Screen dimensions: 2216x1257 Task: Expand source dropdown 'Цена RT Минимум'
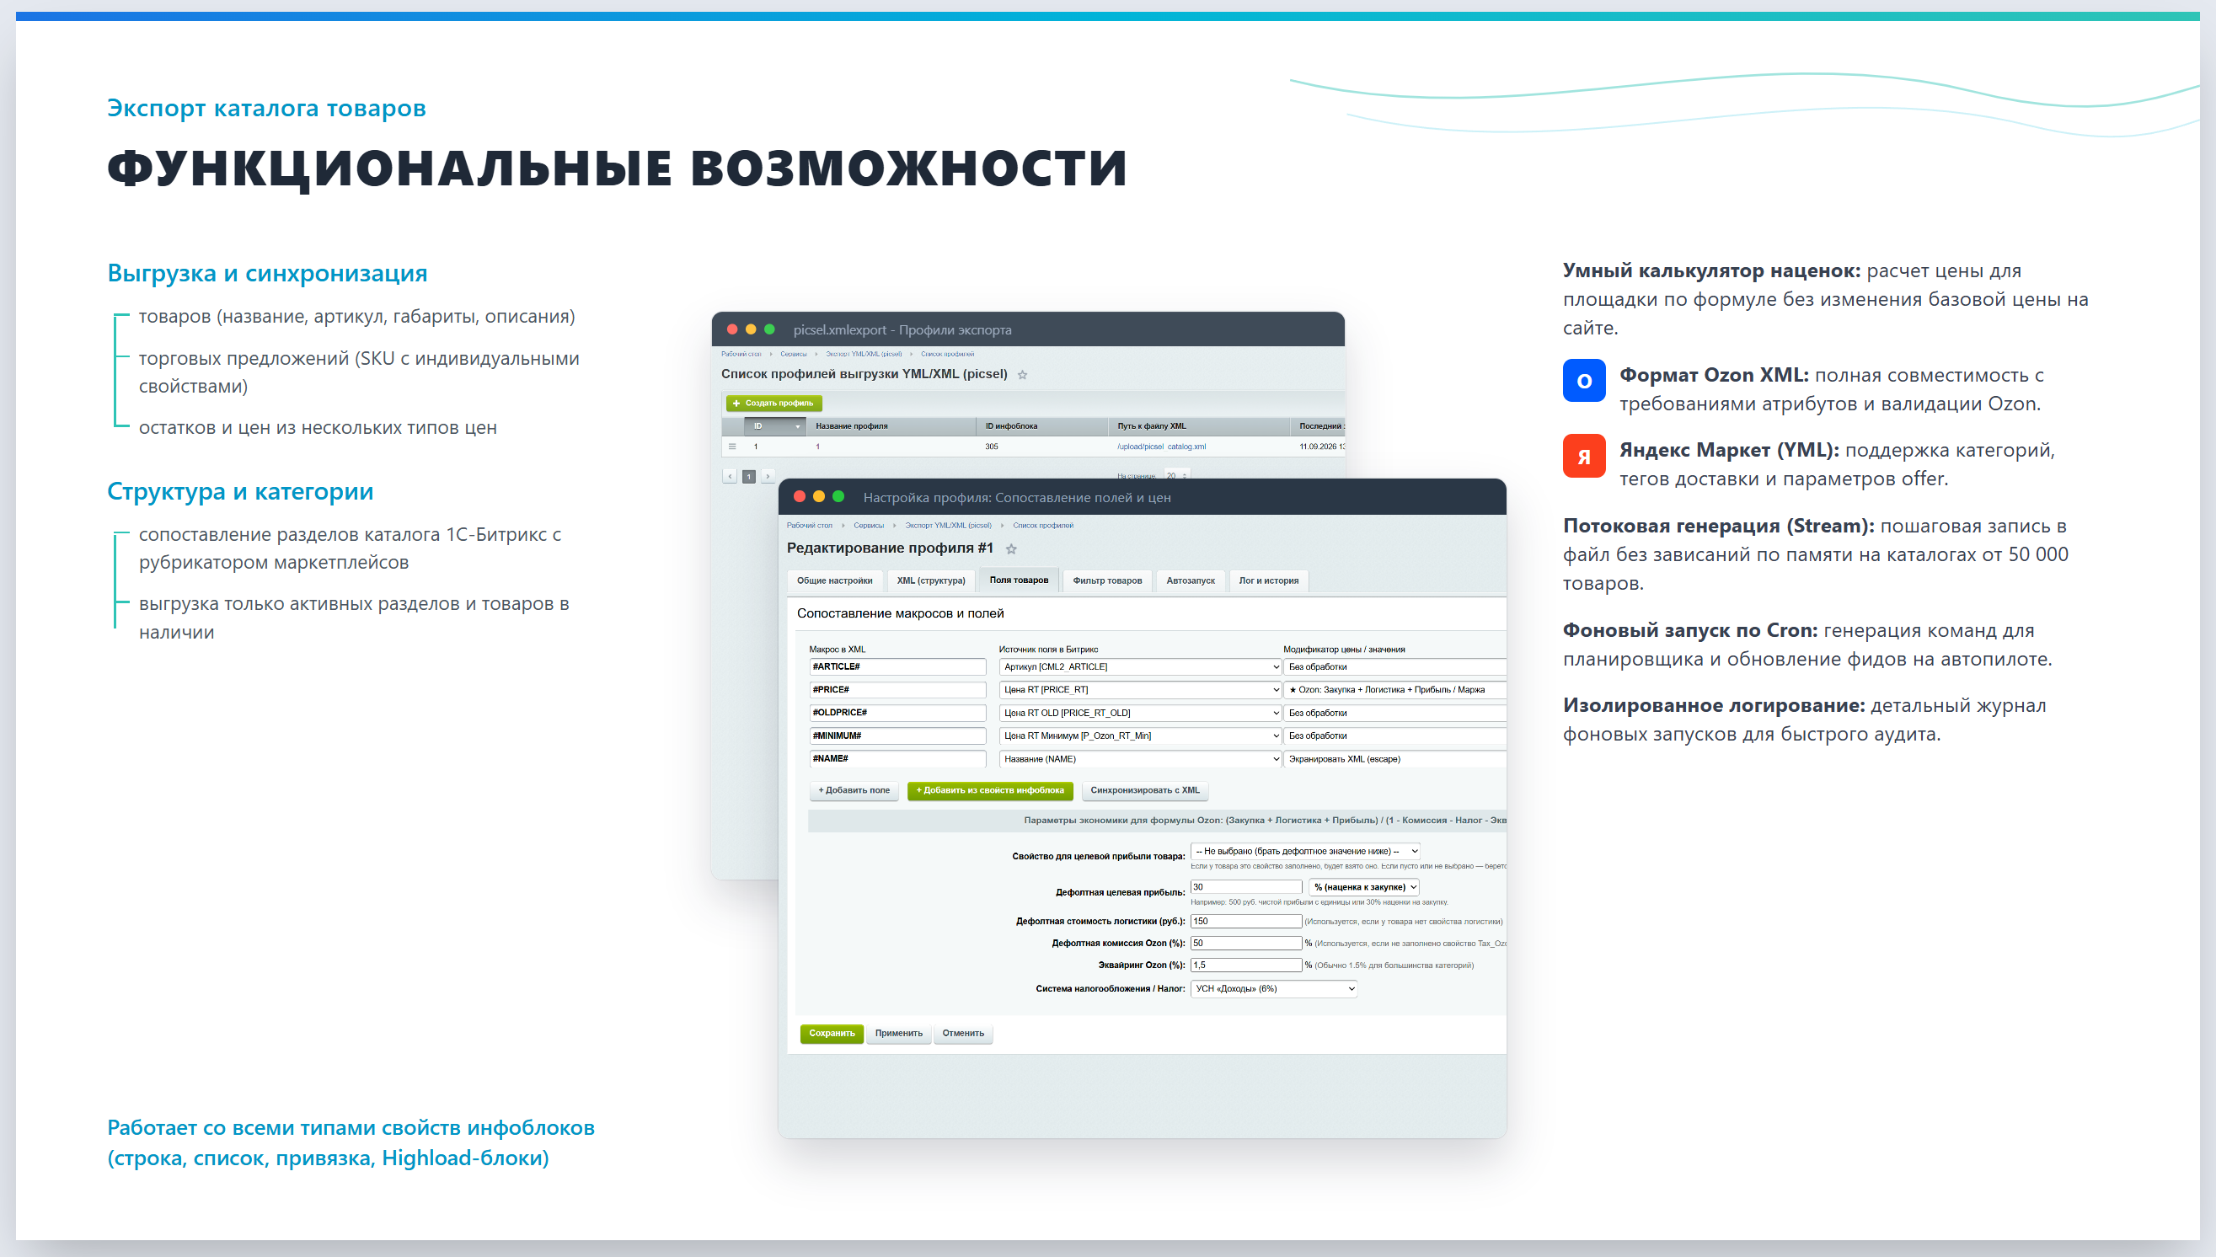click(x=1139, y=735)
